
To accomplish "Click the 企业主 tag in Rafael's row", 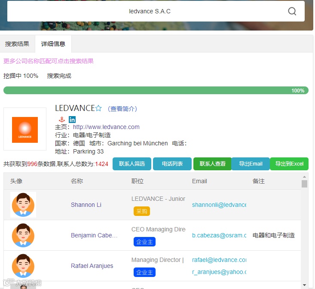I will click(x=144, y=272).
